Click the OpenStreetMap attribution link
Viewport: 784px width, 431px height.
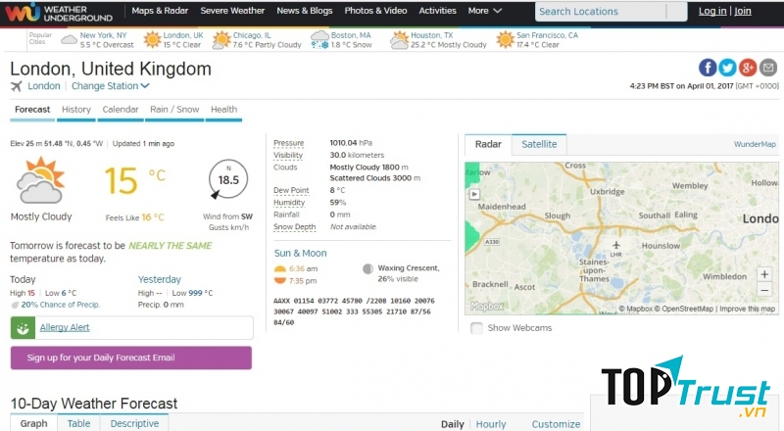coord(683,309)
